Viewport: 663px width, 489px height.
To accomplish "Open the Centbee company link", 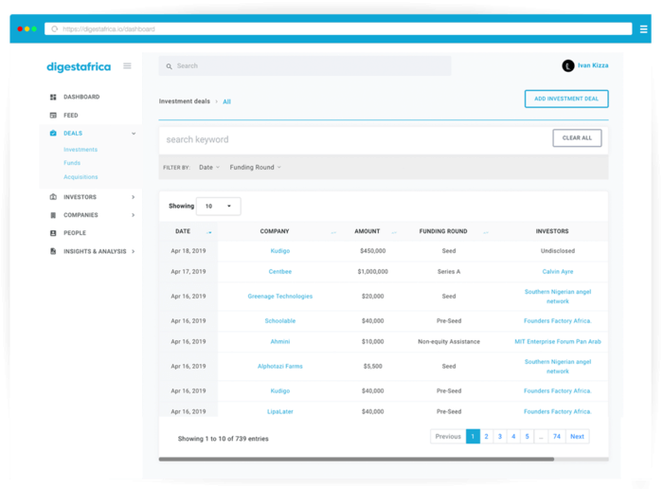I will click(x=280, y=272).
